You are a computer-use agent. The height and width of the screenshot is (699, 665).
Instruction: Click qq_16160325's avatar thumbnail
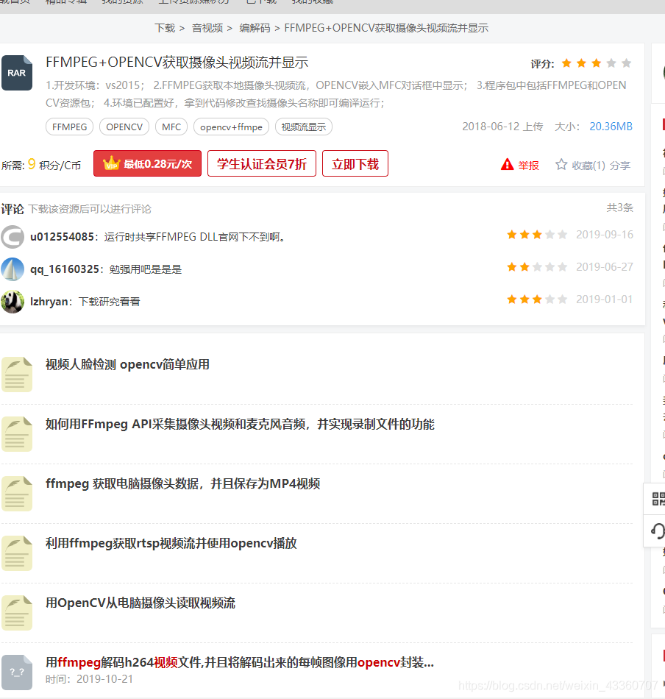click(13, 267)
